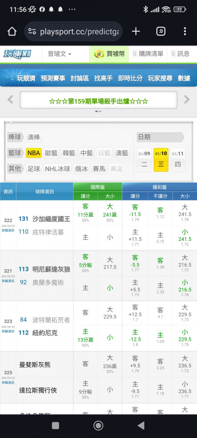Viewport: 197px width, 438px height.
Task: Open 對戰資訊 for game 325
Action: 8,383
